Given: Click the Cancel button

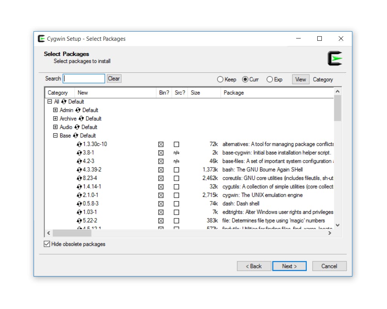Looking at the screenshot, I should [x=329, y=266].
